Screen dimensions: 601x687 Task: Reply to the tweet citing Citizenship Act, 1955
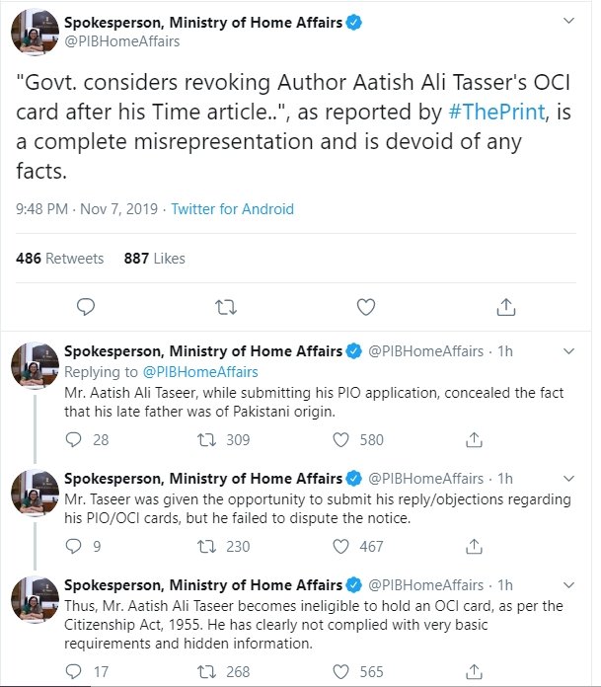click(73, 671)
